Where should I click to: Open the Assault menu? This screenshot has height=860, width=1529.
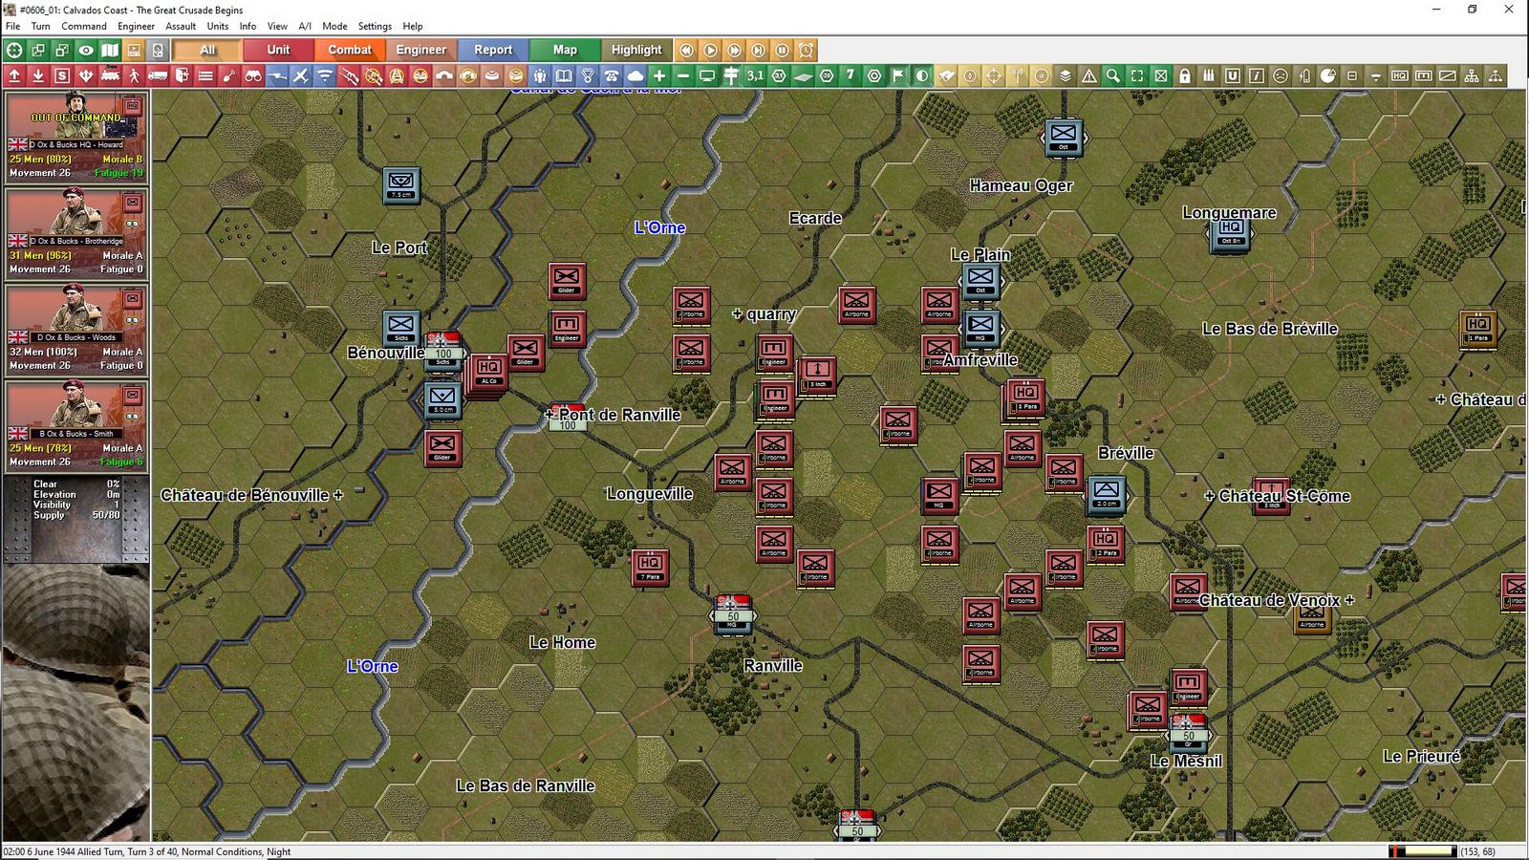click(x=181, y=26)
